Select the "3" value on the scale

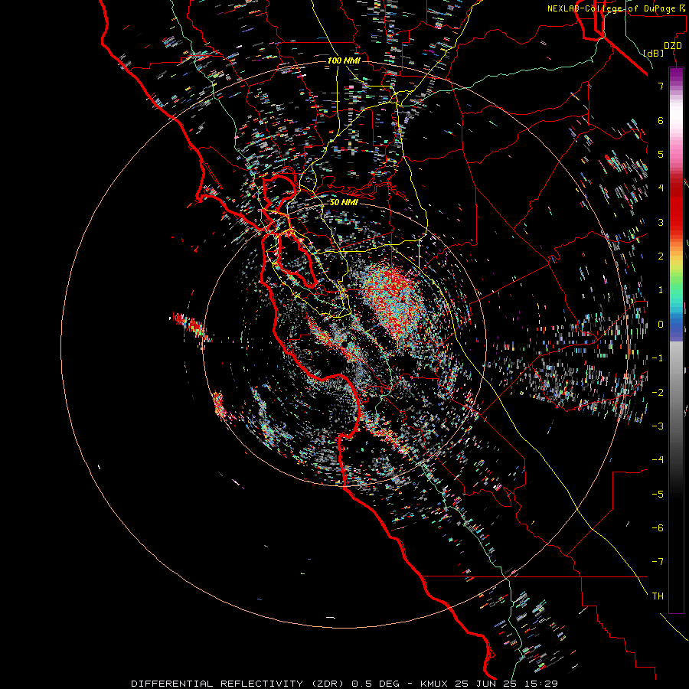tap(661, 222)
